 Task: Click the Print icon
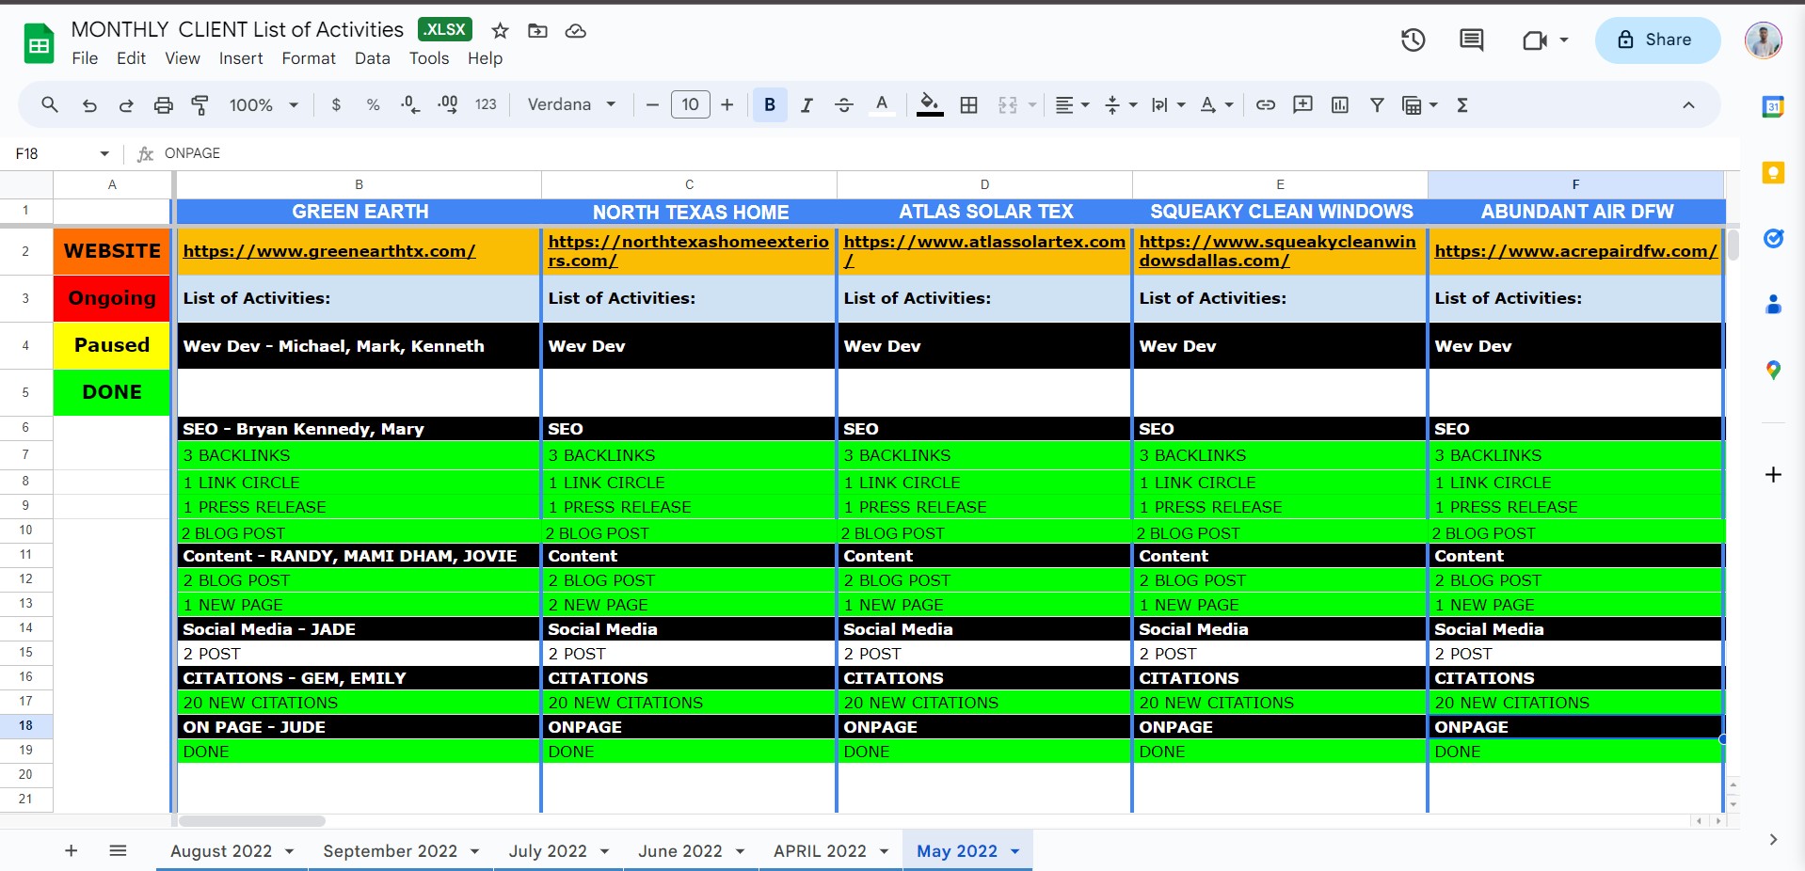coord(164,105)
